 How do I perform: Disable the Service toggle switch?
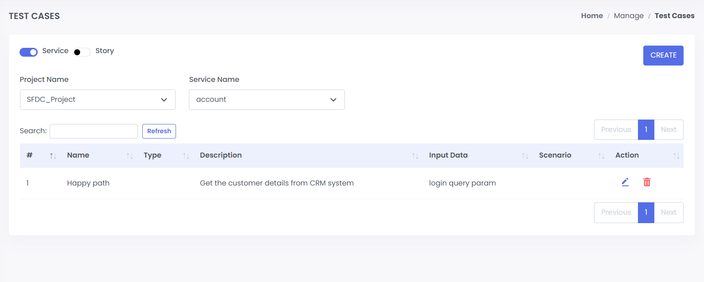(28, 52)
